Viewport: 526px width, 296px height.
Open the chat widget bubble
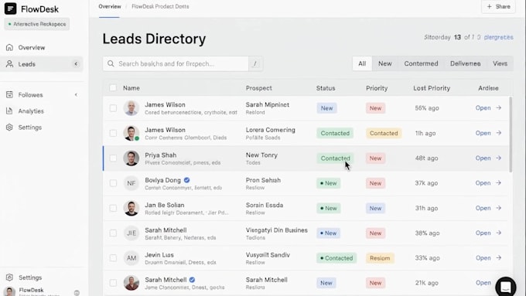[506, 287]
